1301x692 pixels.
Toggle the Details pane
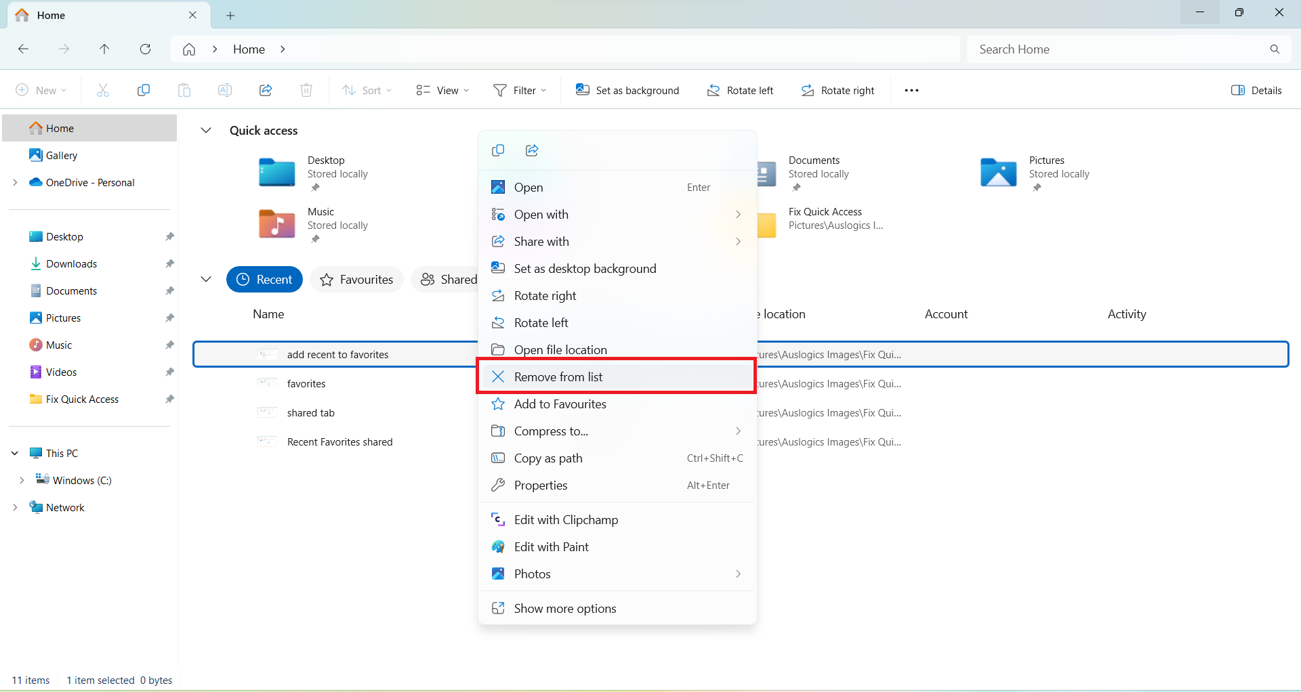point(1255,89)
